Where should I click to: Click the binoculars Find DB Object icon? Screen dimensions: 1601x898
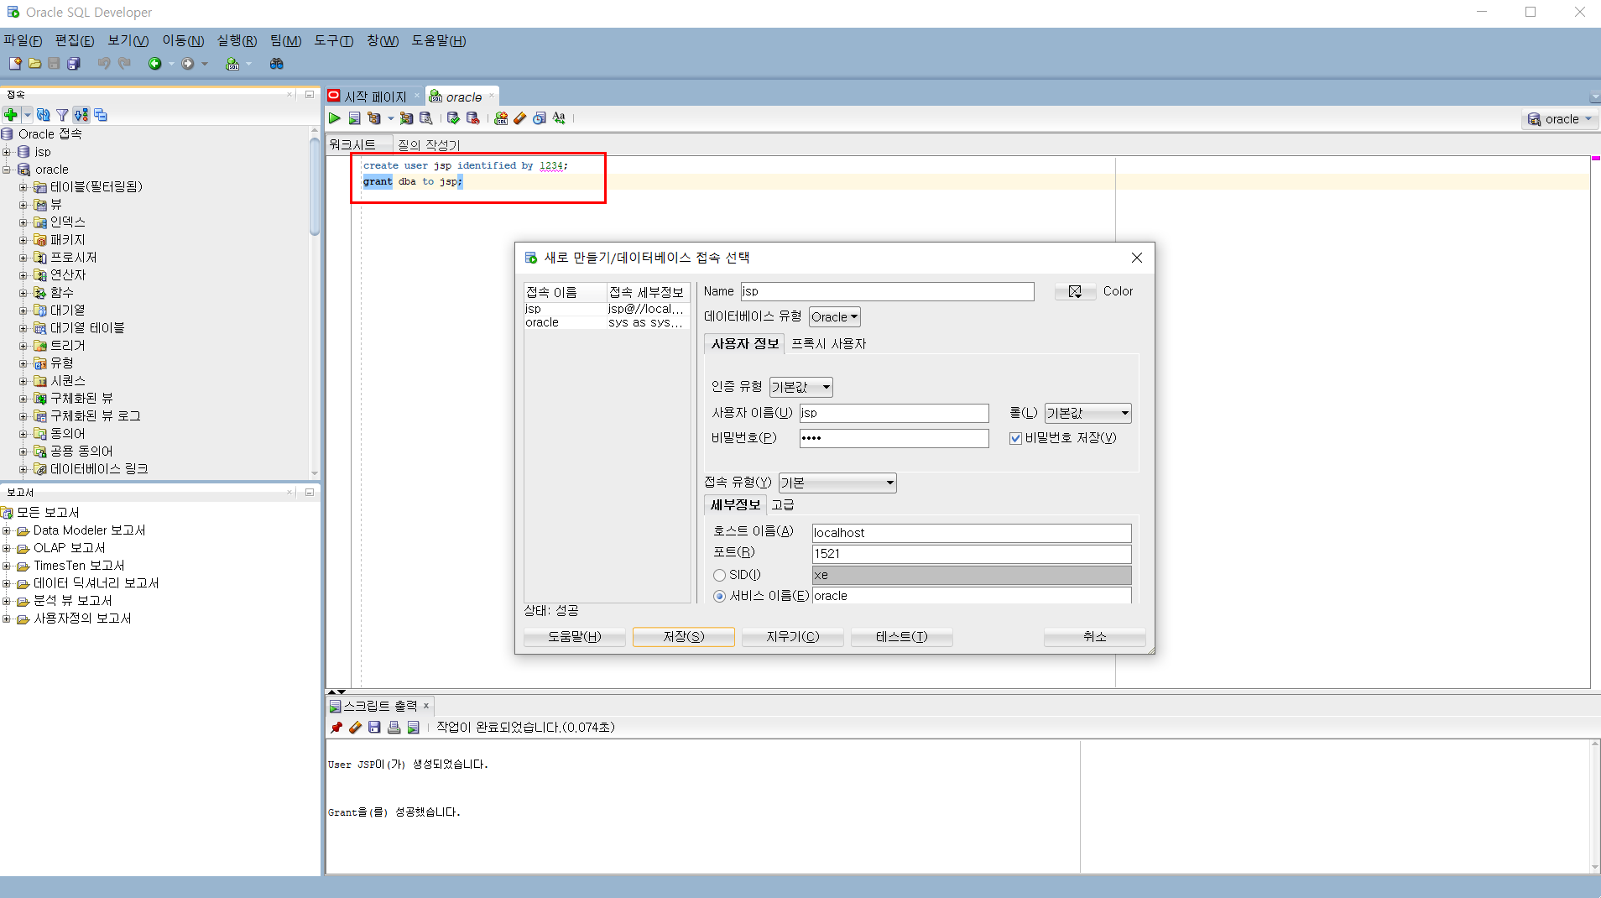[276, 64]
